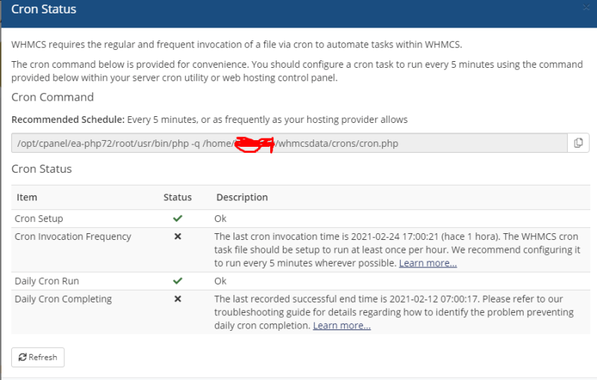Select the Cron Setup row label
Image resolution: width=597 pixels, height=380 pixels.
click(x=40, y=219)
